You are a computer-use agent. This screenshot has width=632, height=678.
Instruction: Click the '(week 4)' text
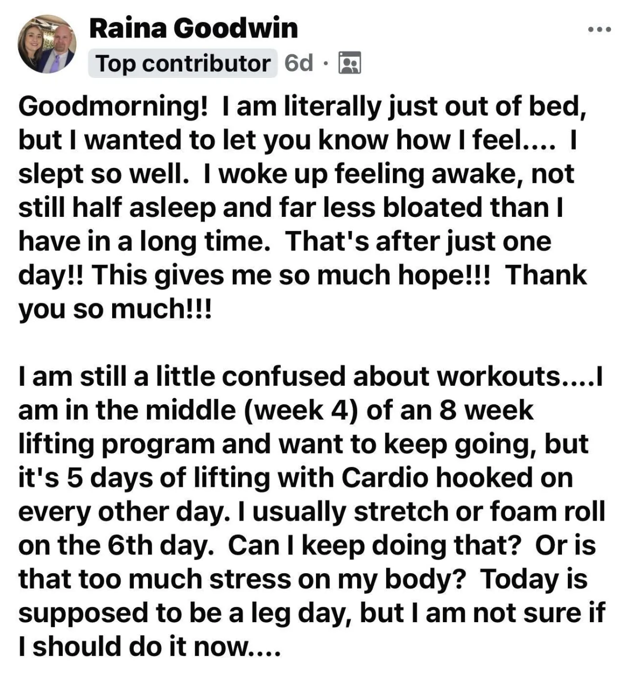pyautogui.click(x=300, y=411)
